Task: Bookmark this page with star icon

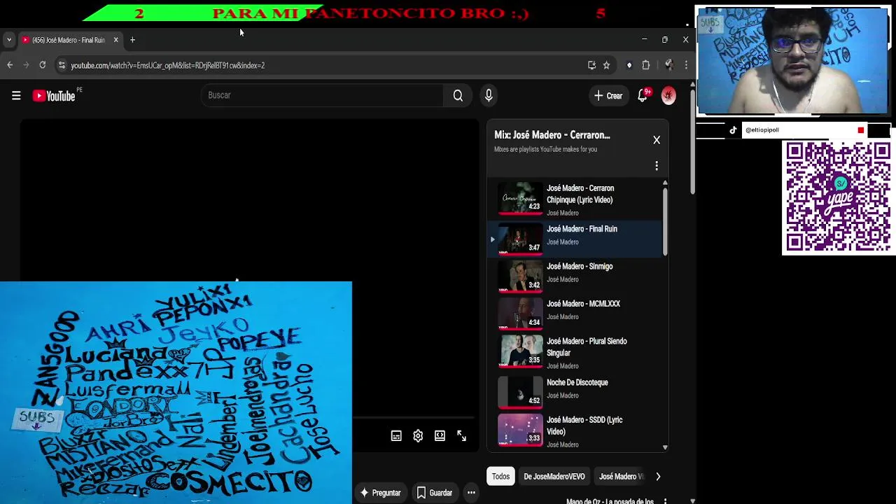Action: [606, 65]
